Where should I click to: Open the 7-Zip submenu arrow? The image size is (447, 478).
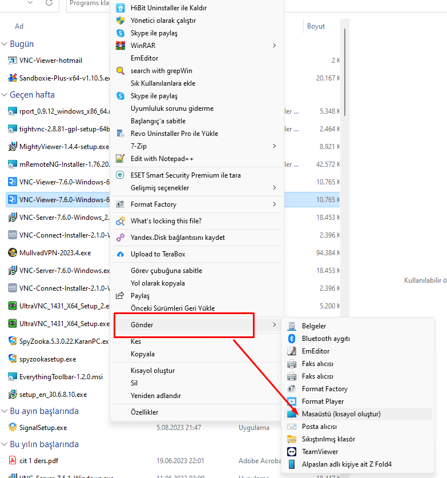click(274, 146)
